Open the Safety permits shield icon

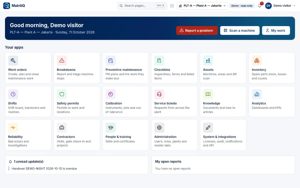pyautogui.click(x=62, y=94)
